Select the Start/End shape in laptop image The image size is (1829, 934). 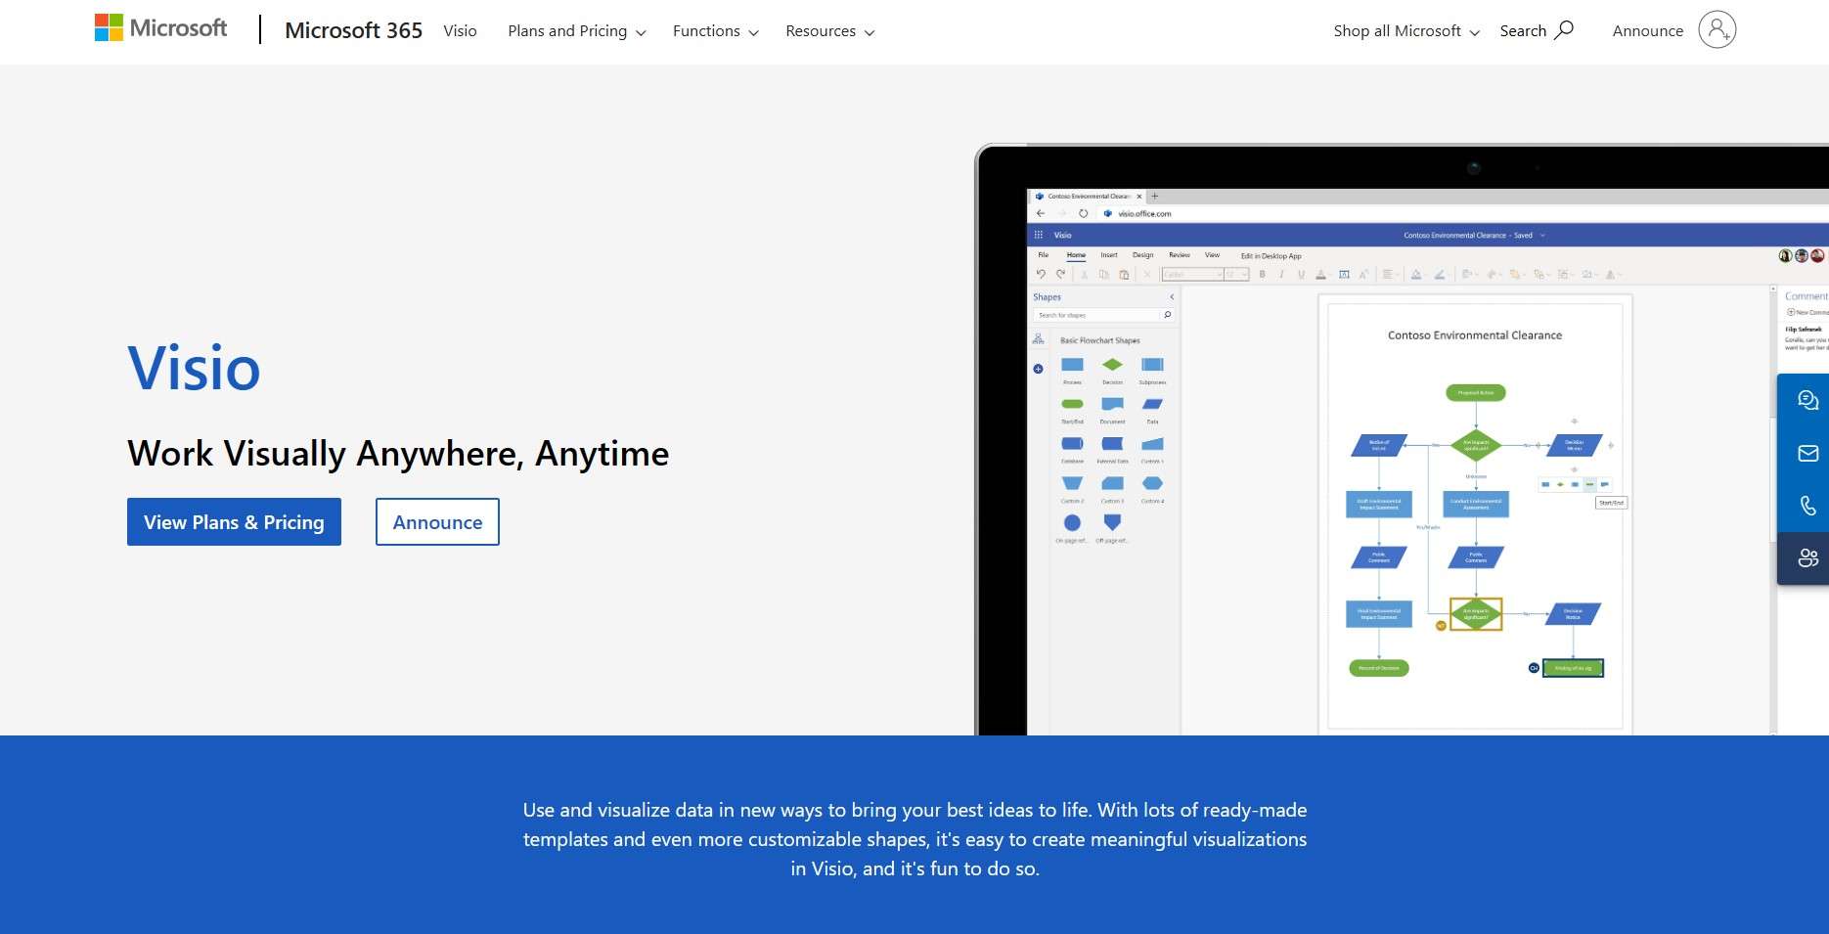click(1072, 404)
